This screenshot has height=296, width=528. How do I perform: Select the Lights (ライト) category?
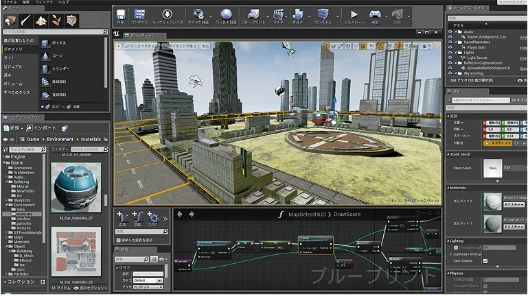click(x=10, y=58)
